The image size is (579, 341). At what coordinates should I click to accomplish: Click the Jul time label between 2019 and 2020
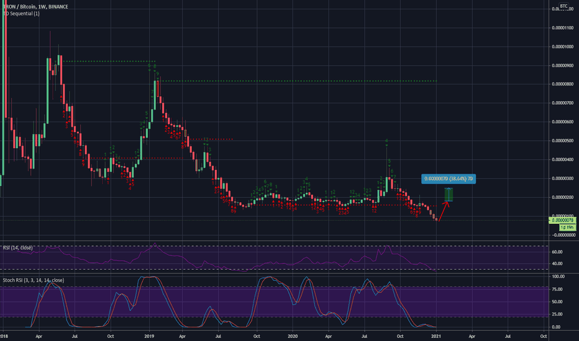coord(218,336)
